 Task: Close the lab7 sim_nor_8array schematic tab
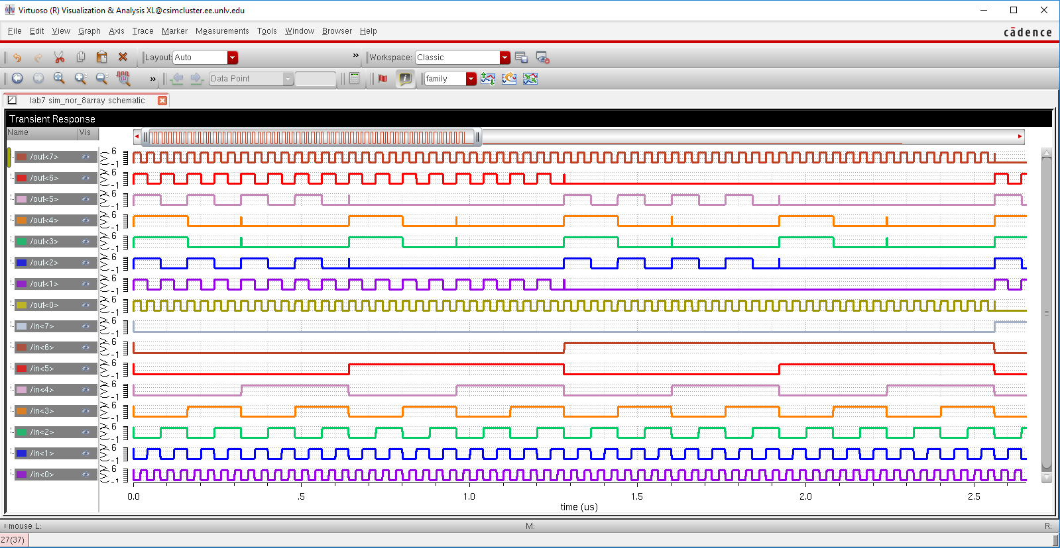162,101
